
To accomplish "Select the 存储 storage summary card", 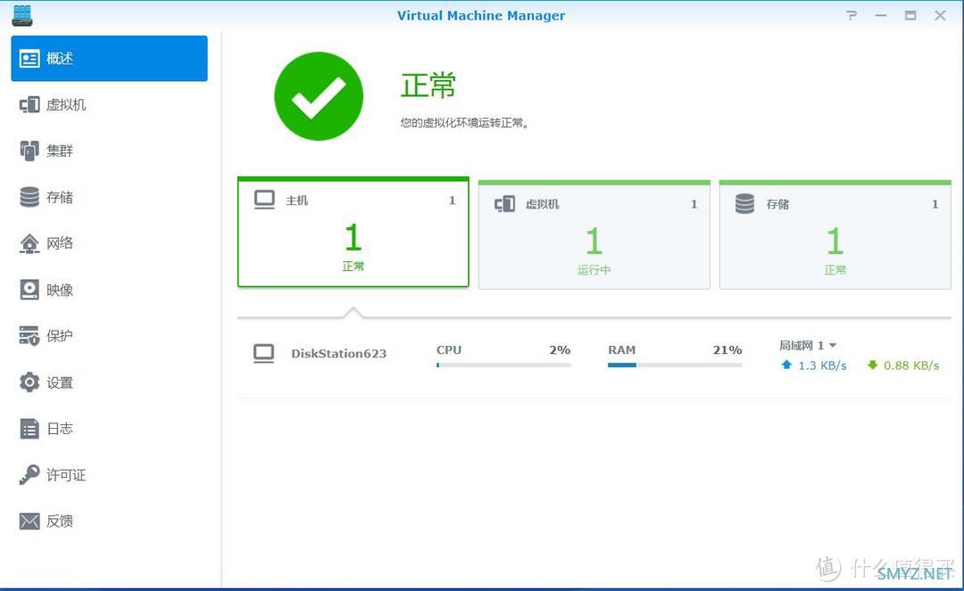I will click(x=835, y=234).
